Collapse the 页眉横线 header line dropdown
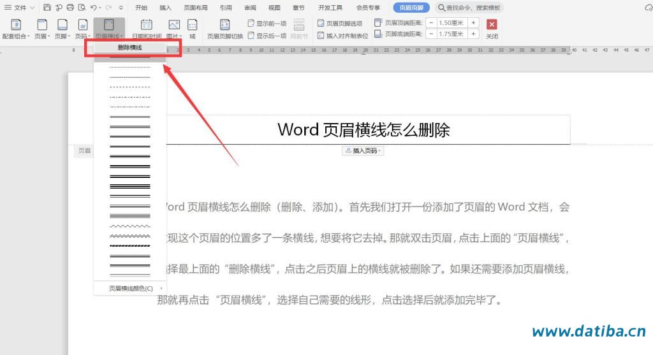The height and width of the screenshot is (355, 653). [x=108, y=29]
